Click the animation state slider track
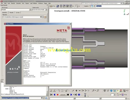The height and width of the screenshot is (100, 130). tap(99, 95)
